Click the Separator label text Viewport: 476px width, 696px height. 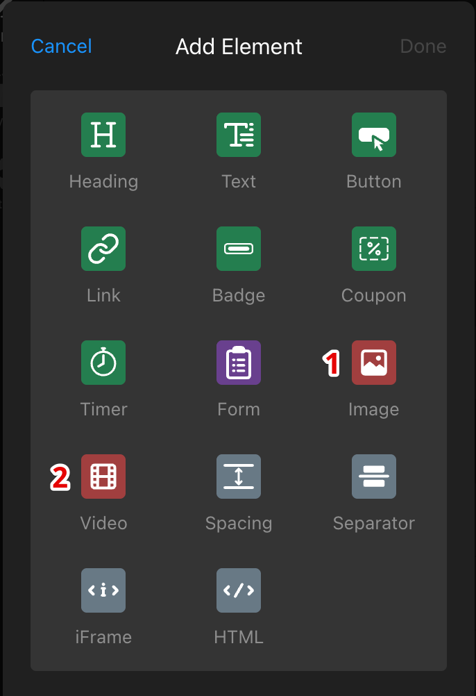point(374,524)
